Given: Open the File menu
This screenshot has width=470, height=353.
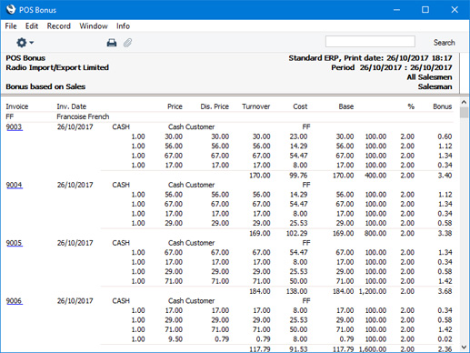Looking at the screenshot, I should pos(11,26).
